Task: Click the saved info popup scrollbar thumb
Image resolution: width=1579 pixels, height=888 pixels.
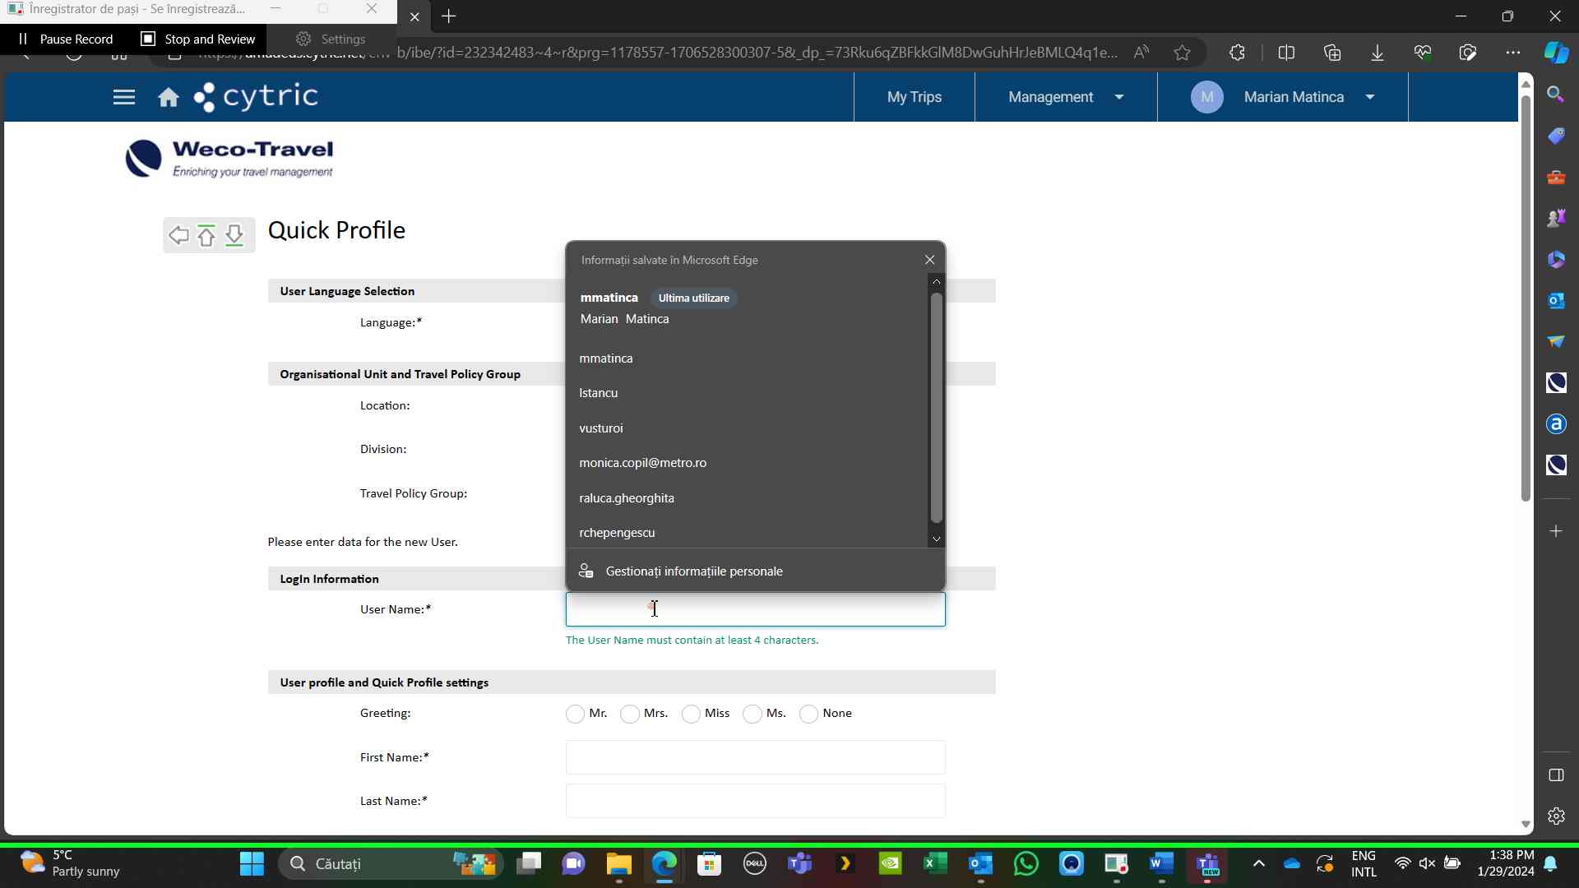Action: [936, 408]
